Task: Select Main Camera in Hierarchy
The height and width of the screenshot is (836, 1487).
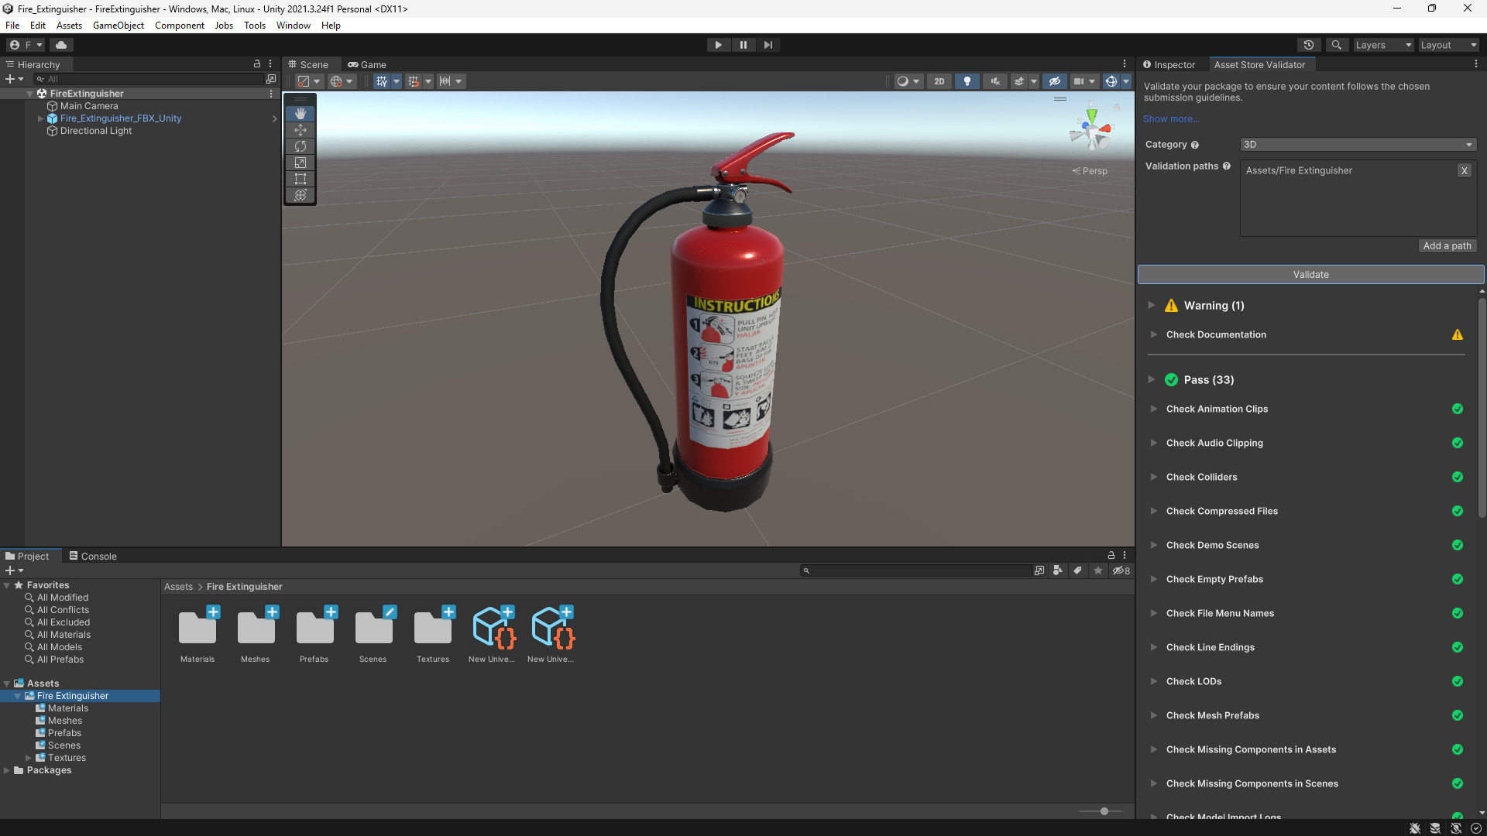Action: tap(89, 106)
